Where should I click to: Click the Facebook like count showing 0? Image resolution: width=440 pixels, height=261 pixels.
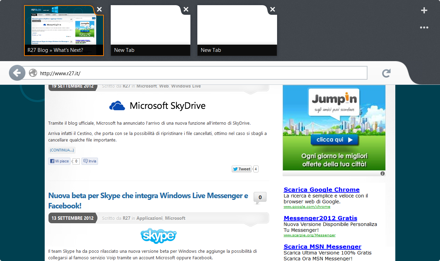coord(76,161)
